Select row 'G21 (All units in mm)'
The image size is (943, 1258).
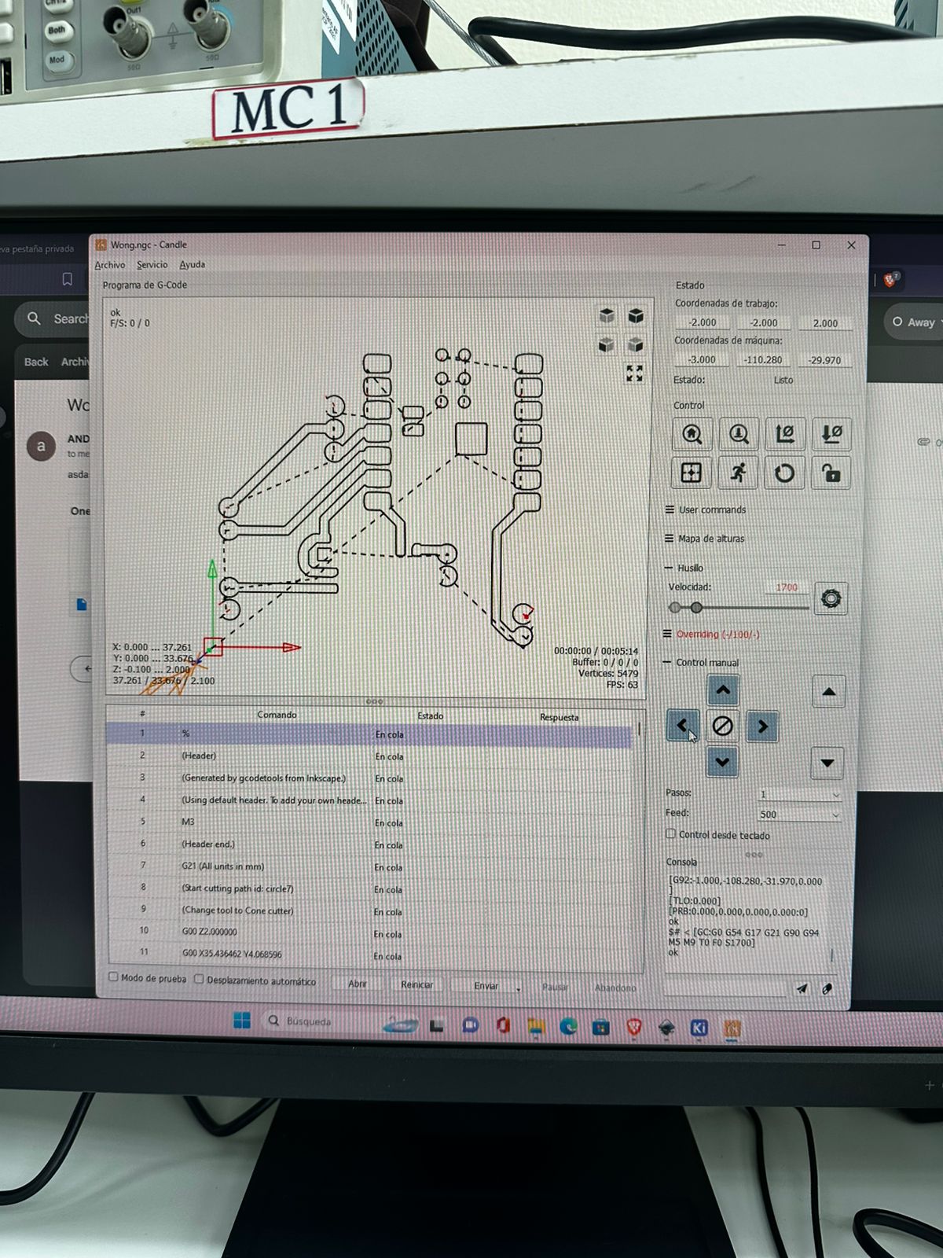click(371, 866)
